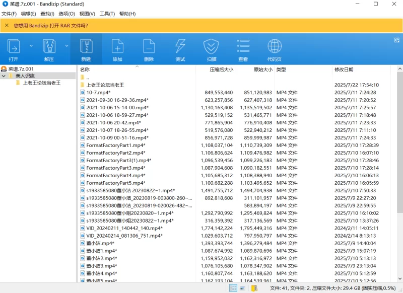Open the 查看 (View) toolbar icon
The height and width of the screenshot is (293, 403).
coord(243,46)
